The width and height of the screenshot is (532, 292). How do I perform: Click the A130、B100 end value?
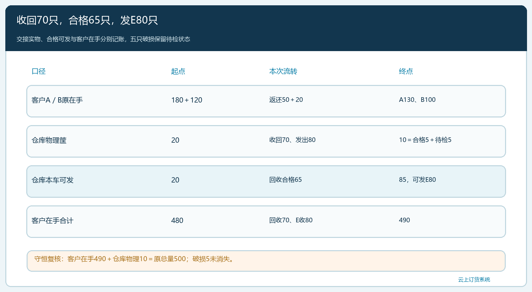(x=417, y=100)
